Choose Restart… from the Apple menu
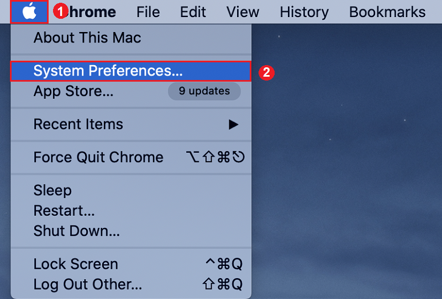 pos(64,211)
